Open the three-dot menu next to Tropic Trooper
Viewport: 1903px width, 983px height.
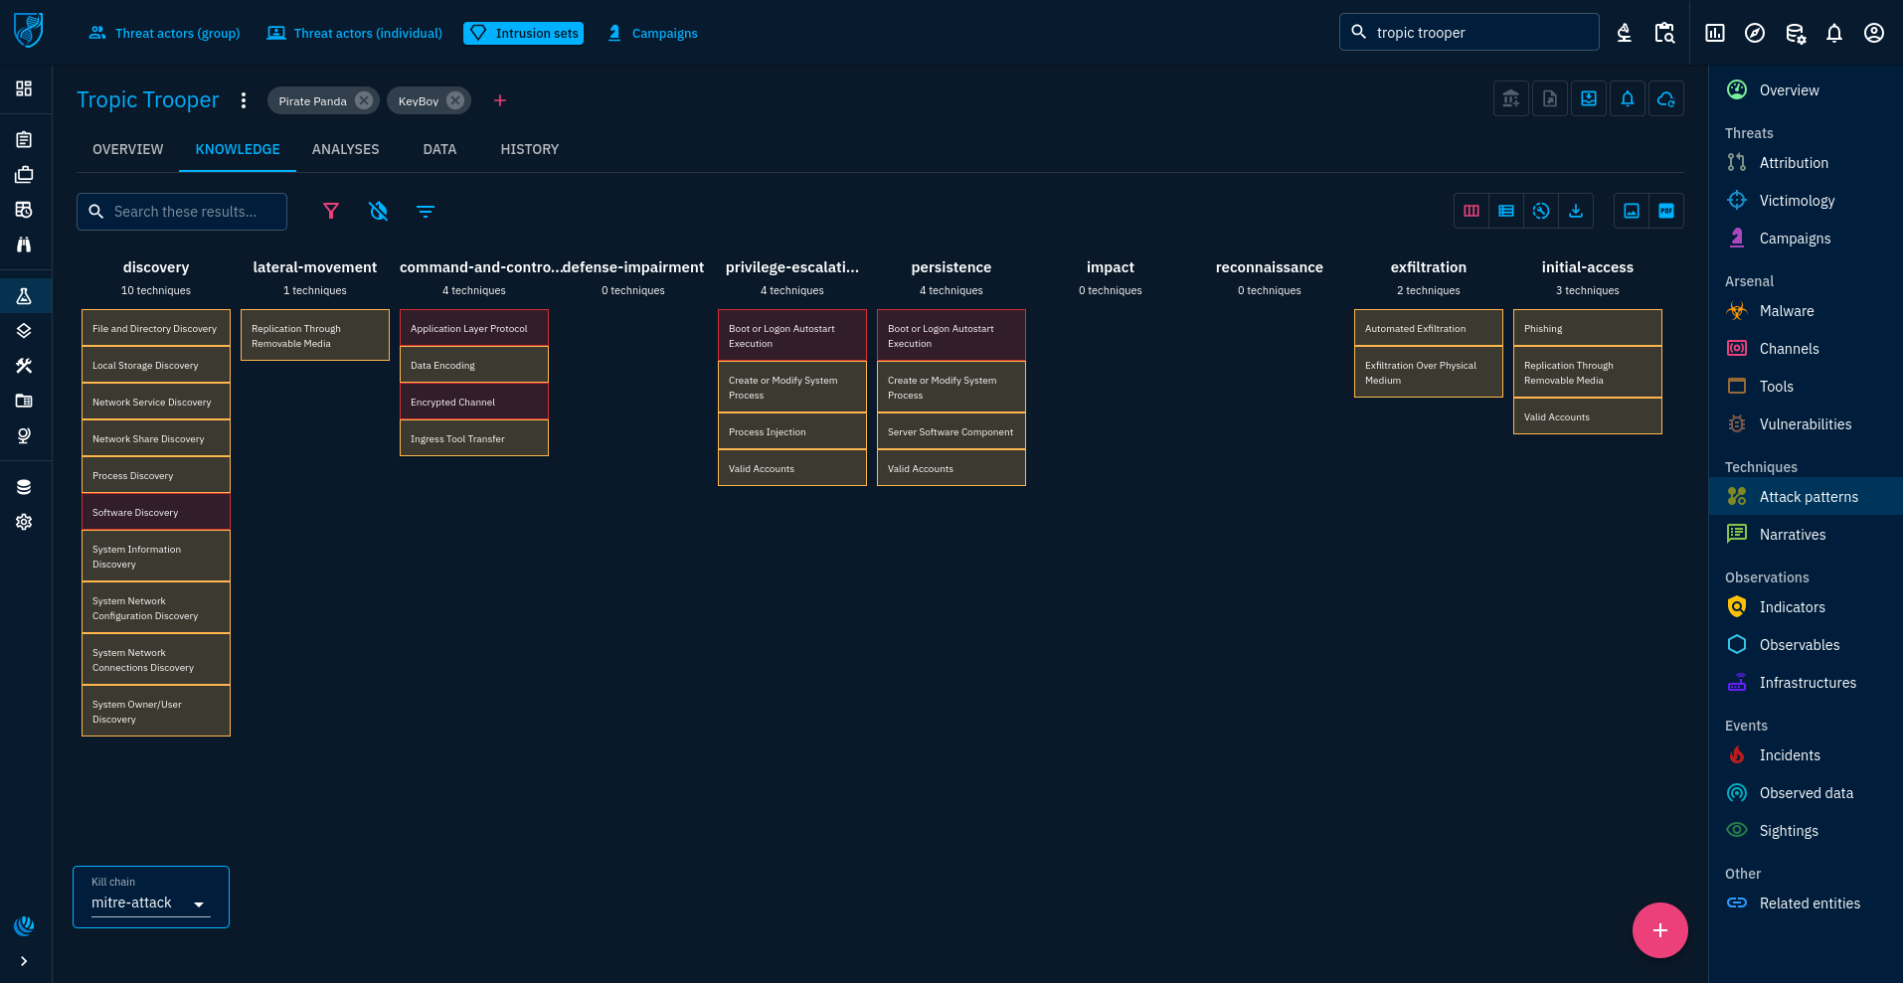click(x=244, y=100)
